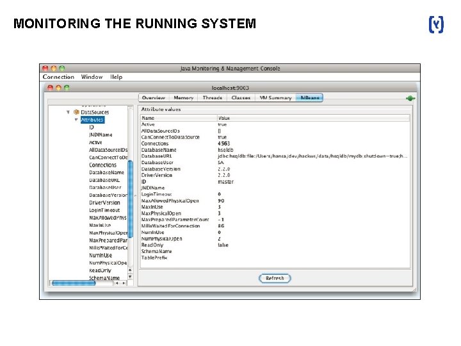The height and width of the screenshot is (346, 461).
Task: Click the logo in the slide corner
Action: pyautogui.click(x=436, y=25)
